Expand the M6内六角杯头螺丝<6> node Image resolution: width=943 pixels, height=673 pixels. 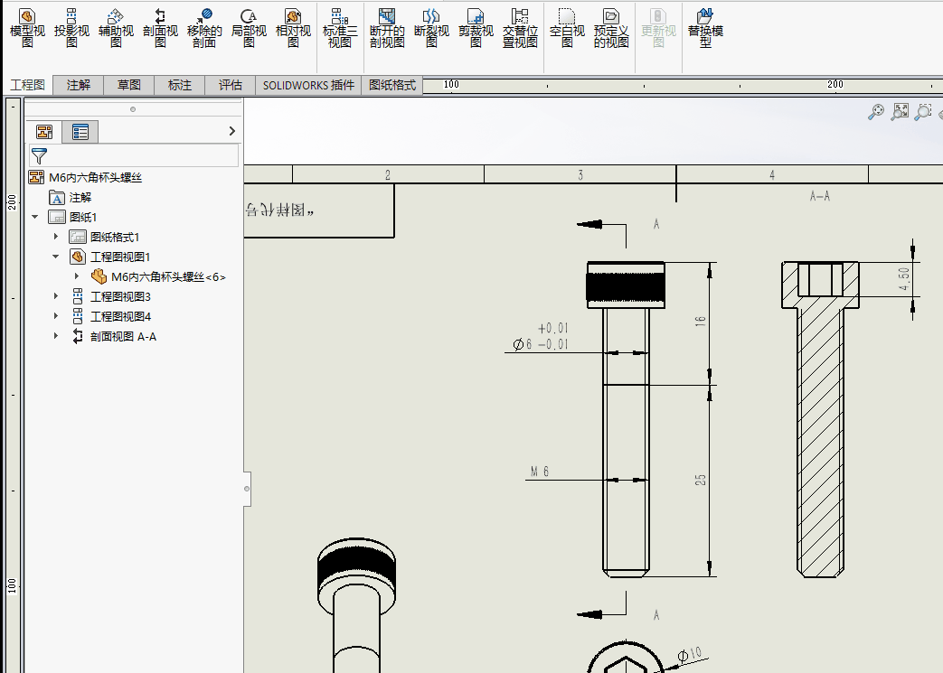pos(77,276)
